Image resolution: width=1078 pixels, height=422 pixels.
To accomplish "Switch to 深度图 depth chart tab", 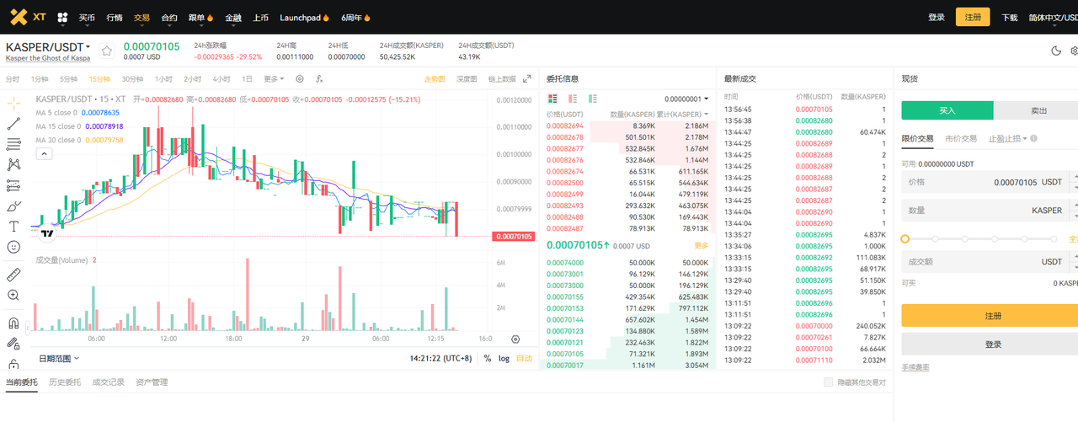I will (467, 79).
